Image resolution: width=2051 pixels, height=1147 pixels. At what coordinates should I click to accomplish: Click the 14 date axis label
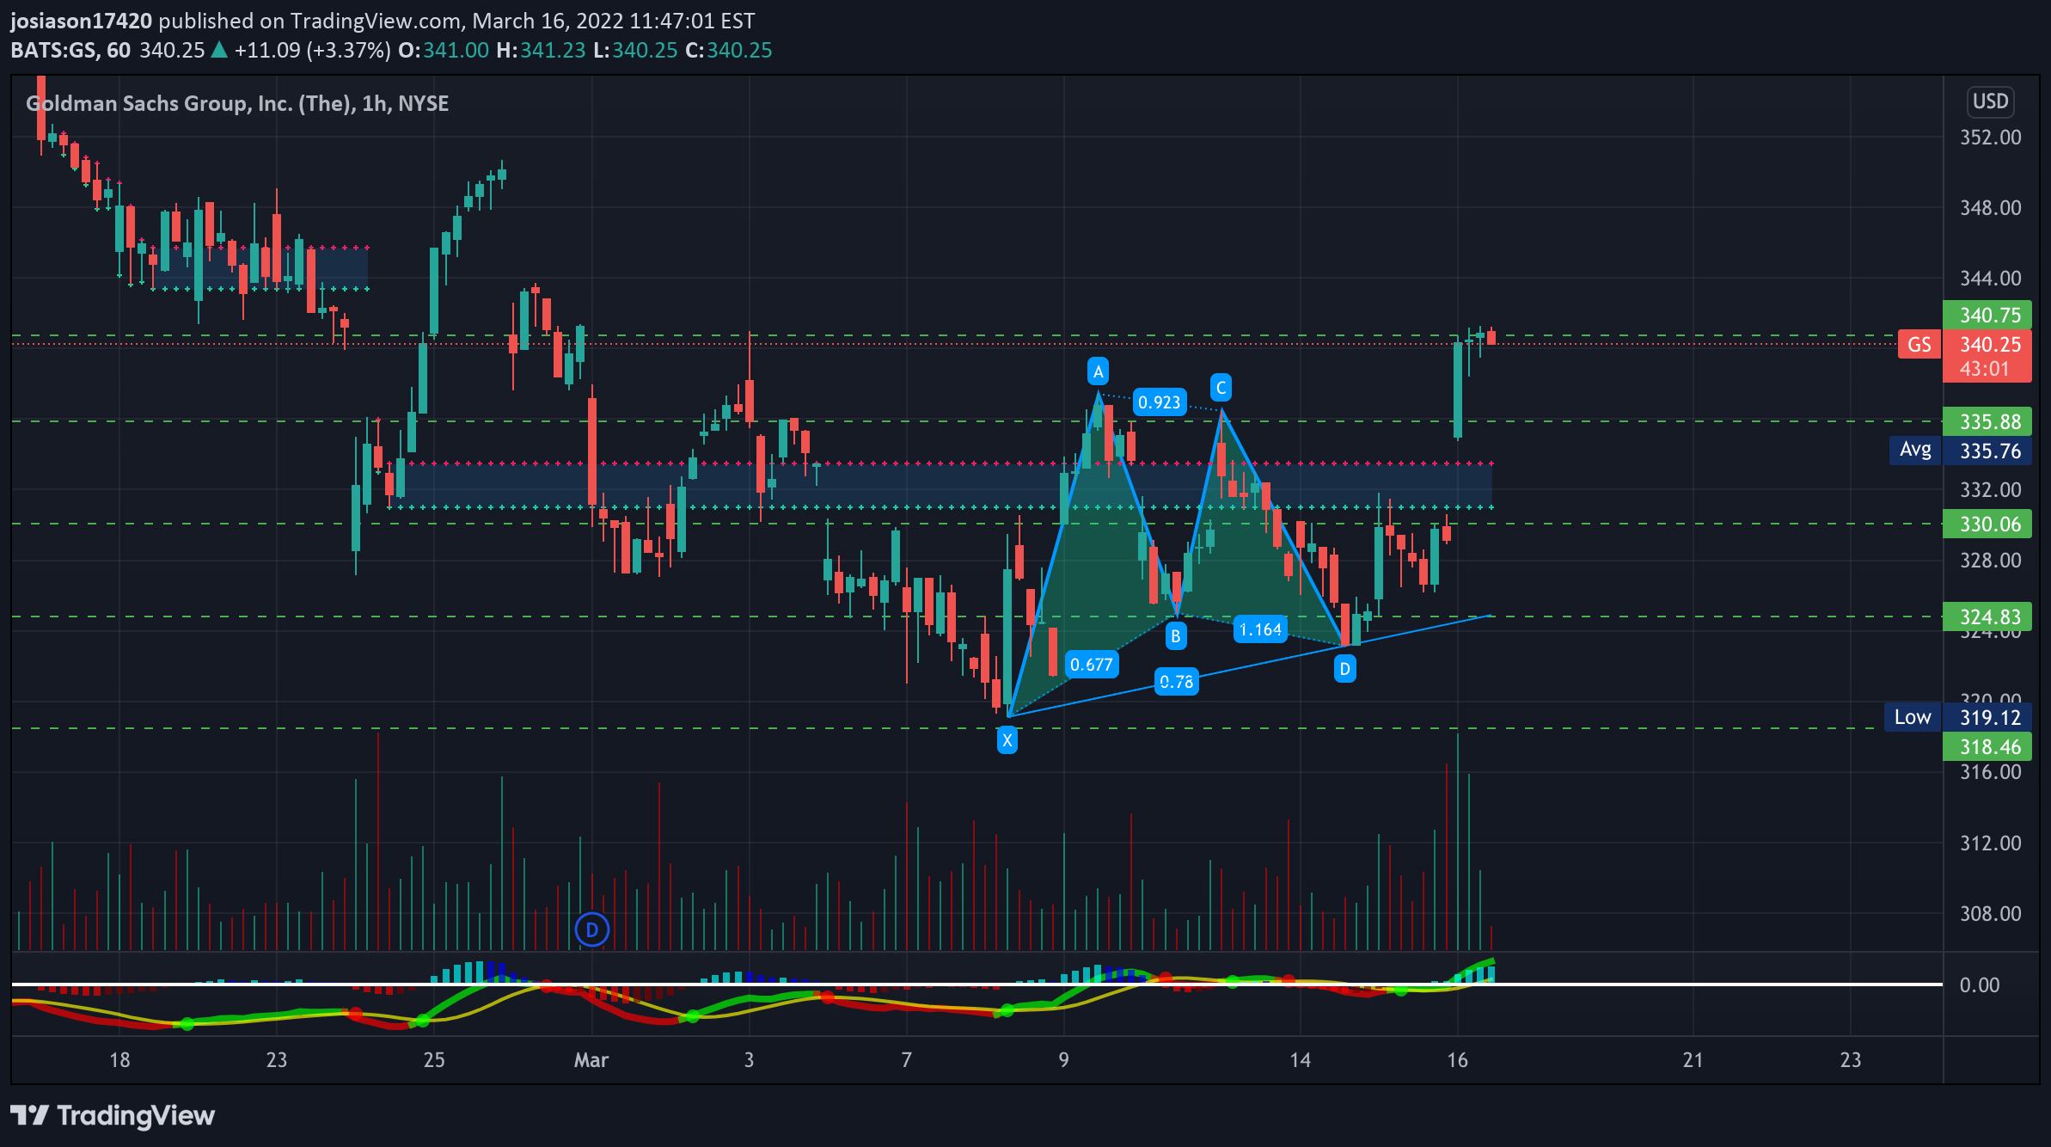coord(1300,1059)
